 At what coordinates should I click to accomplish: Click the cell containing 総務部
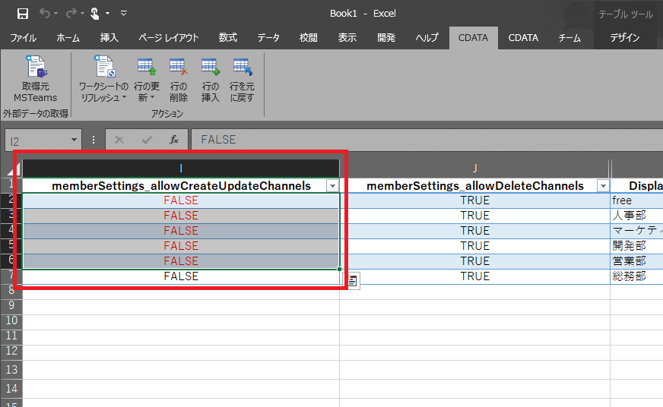tap(637, 276)
